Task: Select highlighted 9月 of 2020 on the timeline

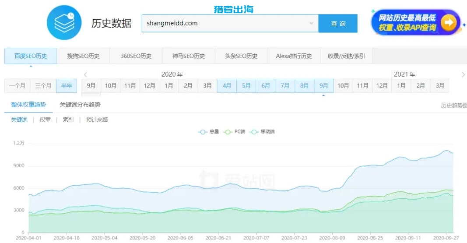Action: click(x=323, y=86)
